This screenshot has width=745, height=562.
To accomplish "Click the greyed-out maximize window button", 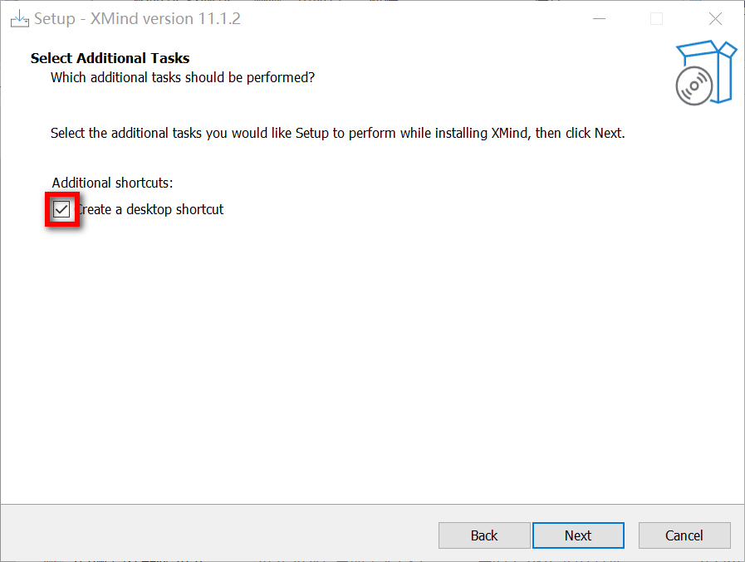I will click(656, 19).
